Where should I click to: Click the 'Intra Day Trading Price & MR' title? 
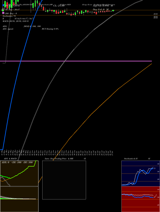59,159
